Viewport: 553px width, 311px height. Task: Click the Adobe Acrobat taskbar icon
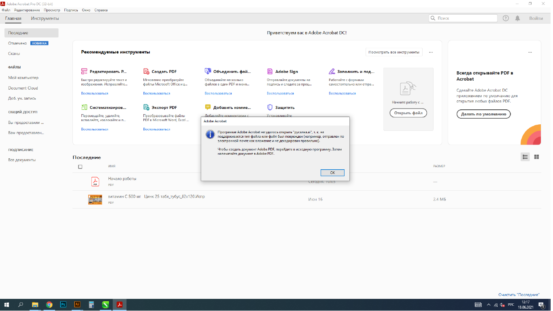tap(120, 305)
